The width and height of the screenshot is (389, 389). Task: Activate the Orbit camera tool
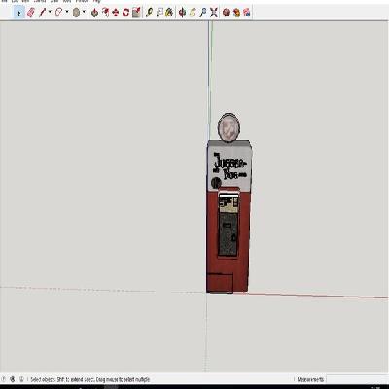[x=182, y=13]
